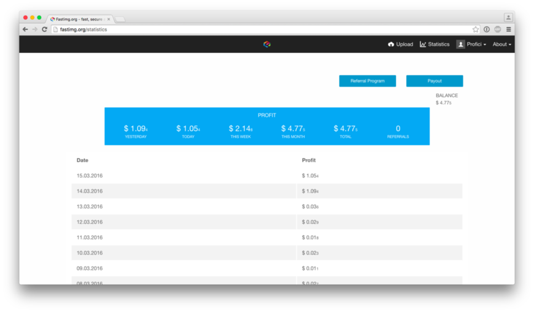Open the Referral Program page

click(367, 81)
